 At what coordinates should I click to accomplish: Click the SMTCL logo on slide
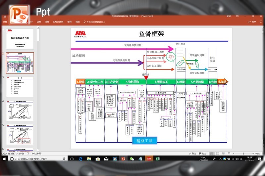(80, 34)
